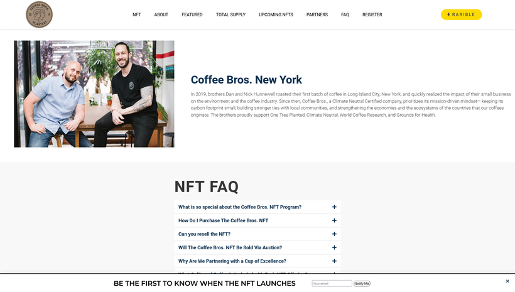Expand 'What is so special' question plus icon
This screenshot has height=292, width=515.
(x=334, y=207)
